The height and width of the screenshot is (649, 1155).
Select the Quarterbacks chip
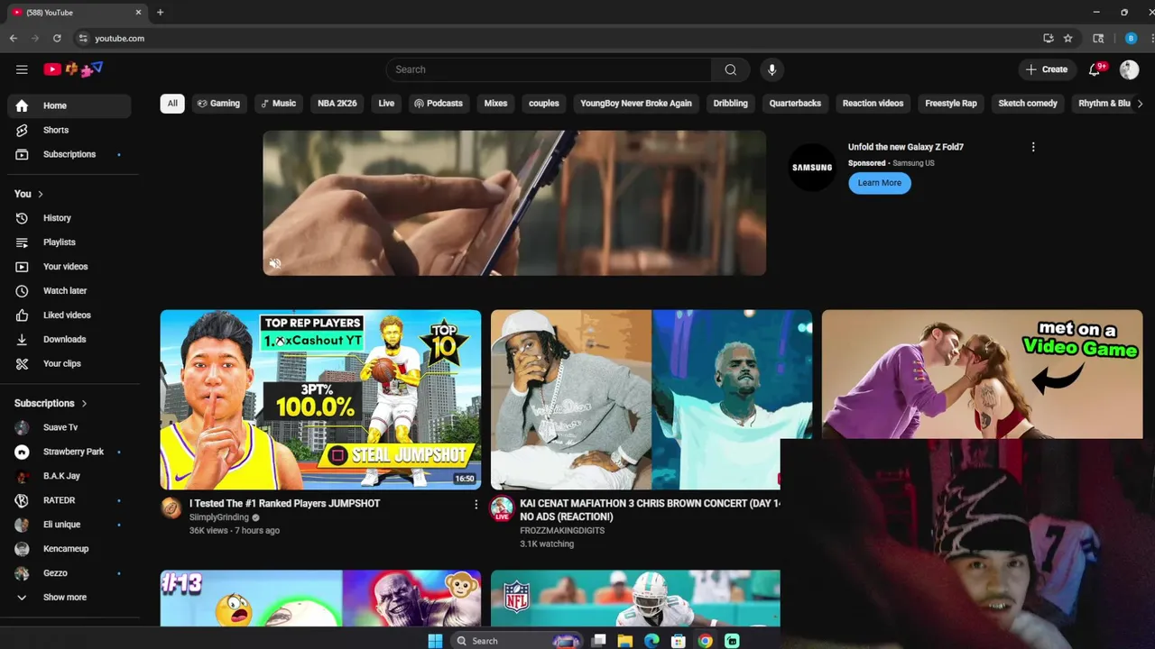[795, 104]
